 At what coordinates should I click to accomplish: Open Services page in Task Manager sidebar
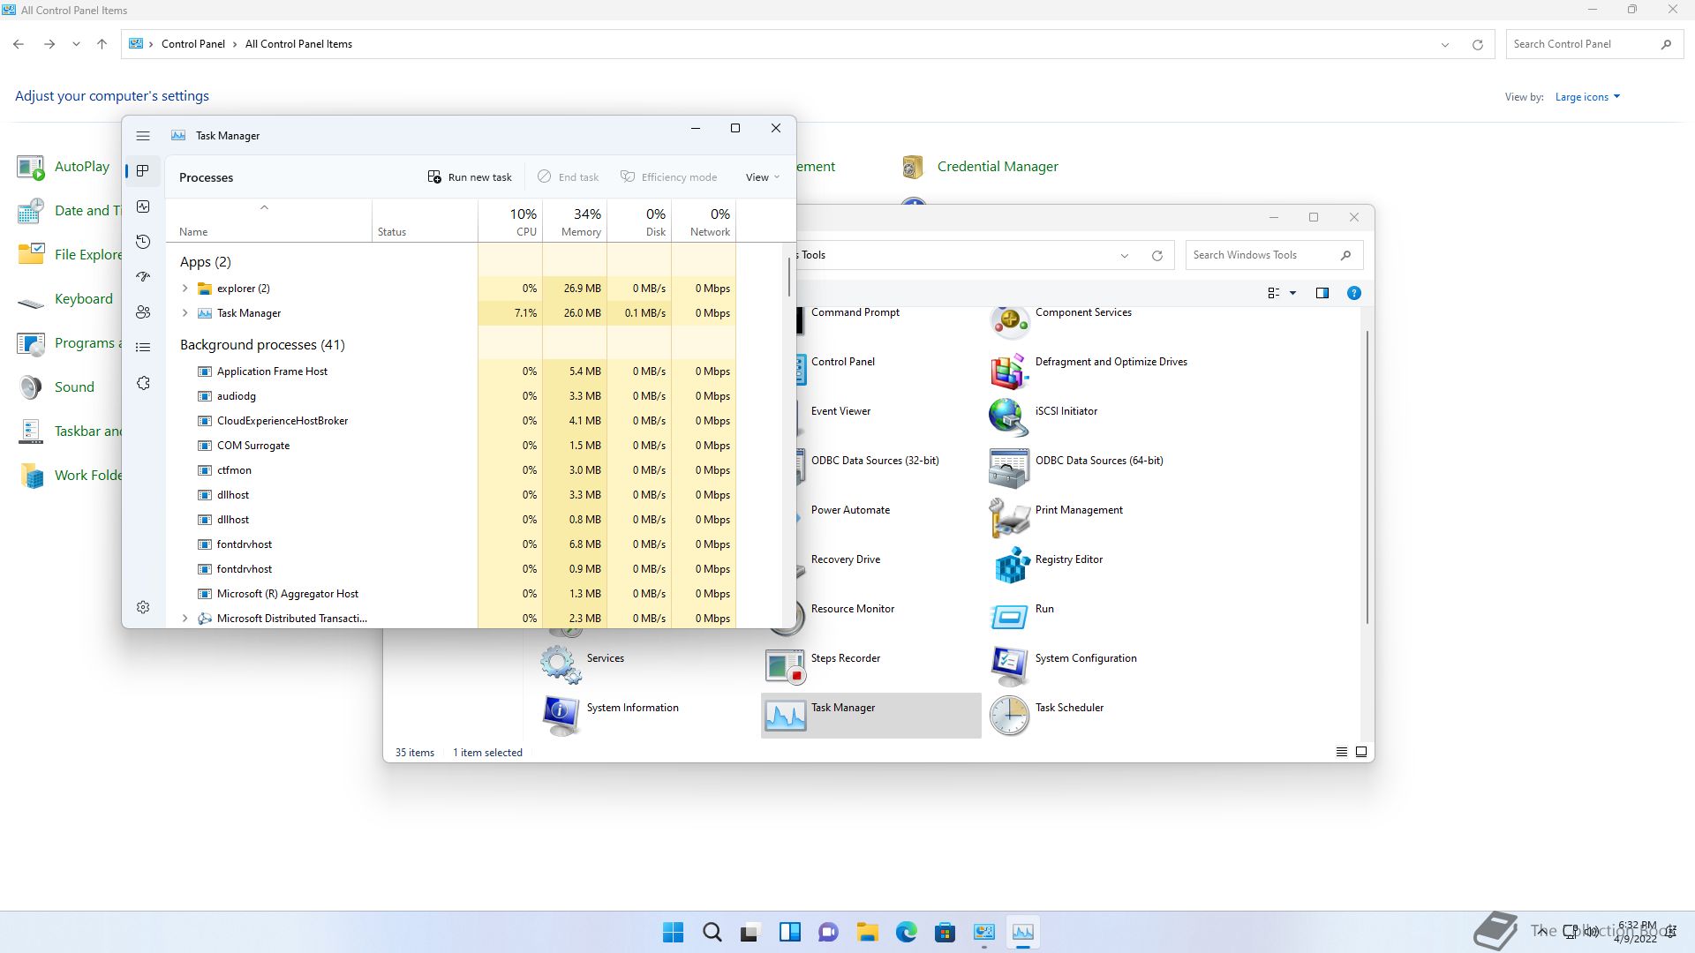point(143,383)
